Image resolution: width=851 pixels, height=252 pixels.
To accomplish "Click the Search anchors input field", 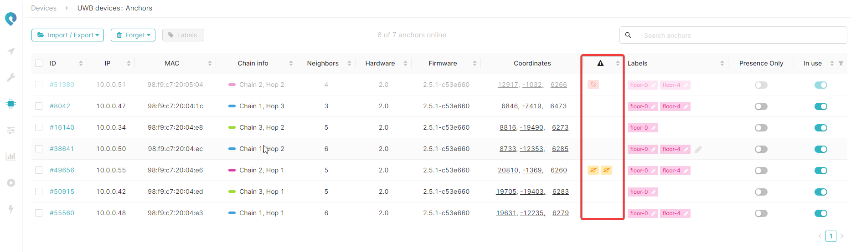I will point(738,35).
